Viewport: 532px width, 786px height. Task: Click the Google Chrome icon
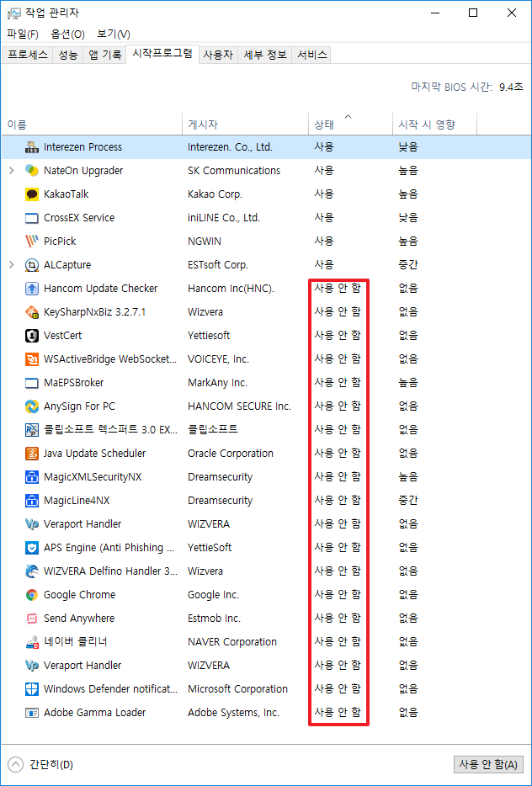point(32,595)
